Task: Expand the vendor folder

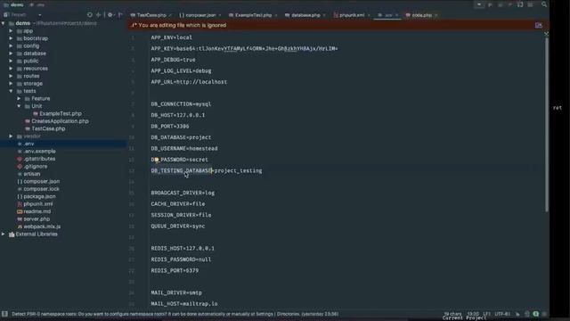Action: (x=11, y=136)
